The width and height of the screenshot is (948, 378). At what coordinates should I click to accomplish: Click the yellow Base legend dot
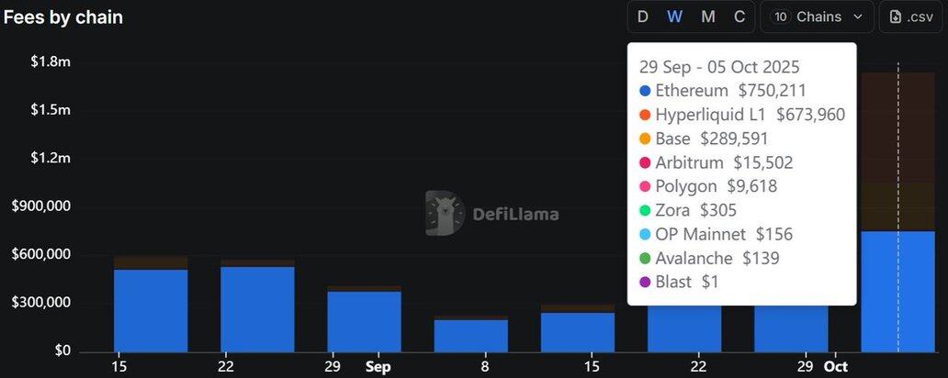pos(645,139)
